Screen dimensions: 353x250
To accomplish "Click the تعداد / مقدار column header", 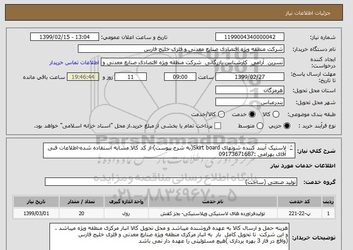I will point(81,201).
